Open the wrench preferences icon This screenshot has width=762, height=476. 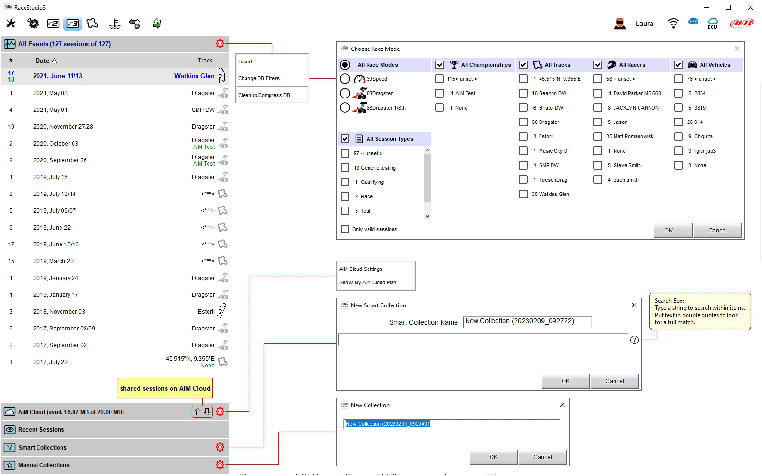click(11, 23)
